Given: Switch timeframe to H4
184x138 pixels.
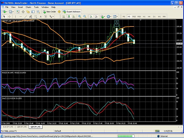Looking at the screenshot, I should tap(149, 16).
